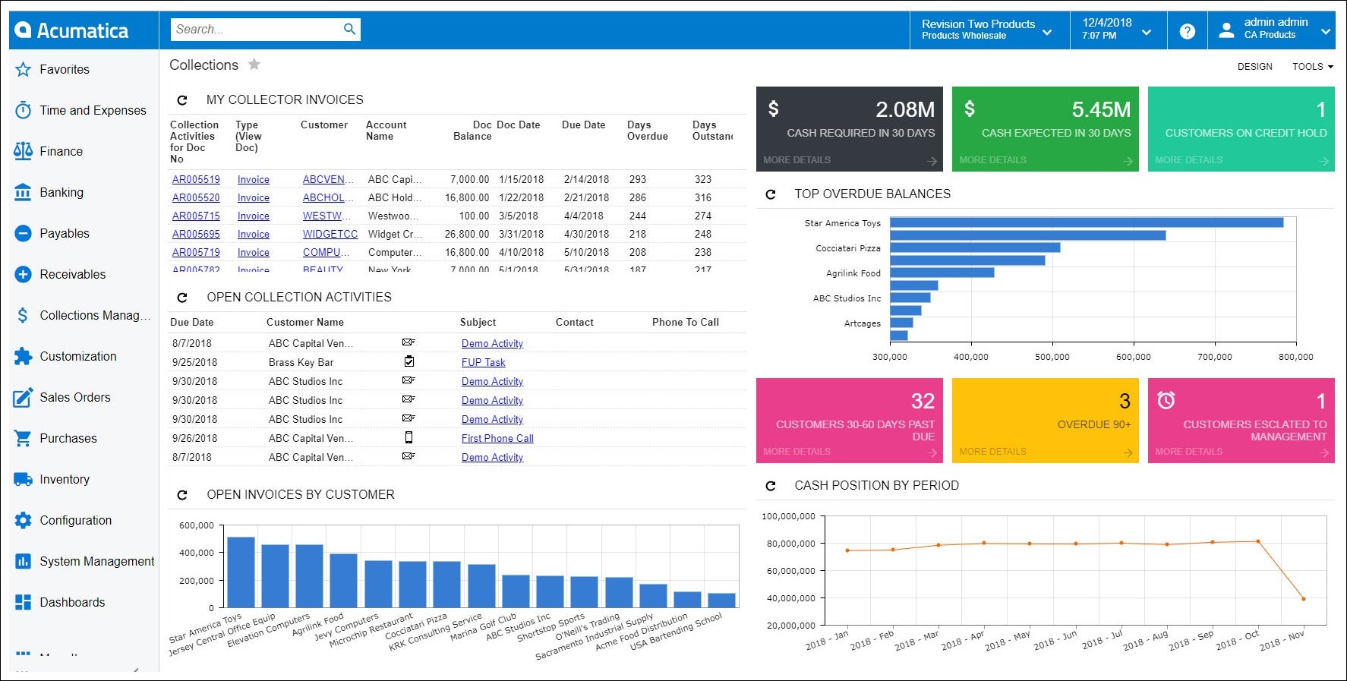Open Sales Orders edit icon
Image resolution: width=1347 pixels, height=681 pixels.
[x=24, y=397]
